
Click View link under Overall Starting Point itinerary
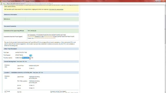[6, 67]
